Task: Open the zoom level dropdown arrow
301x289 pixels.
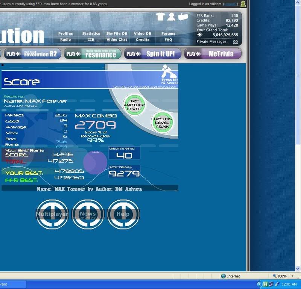Action: pos(292,276)
